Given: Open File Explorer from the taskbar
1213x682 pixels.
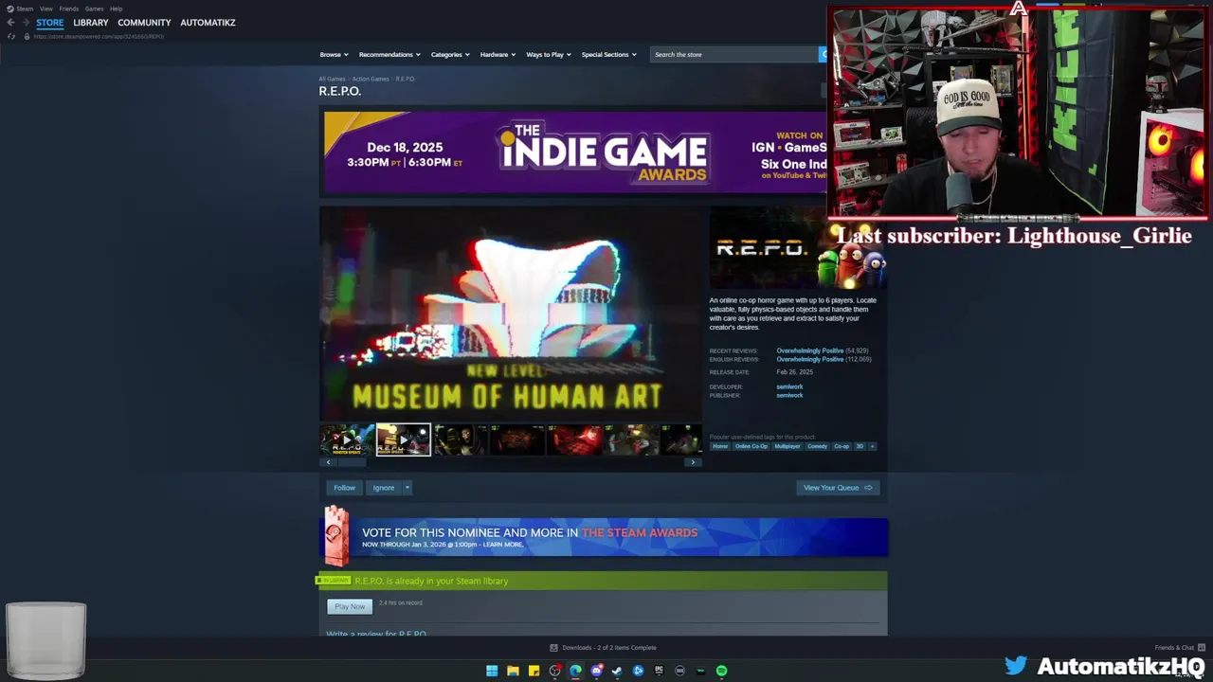Looking at the screenshot, I should click(x=513, y=671).
